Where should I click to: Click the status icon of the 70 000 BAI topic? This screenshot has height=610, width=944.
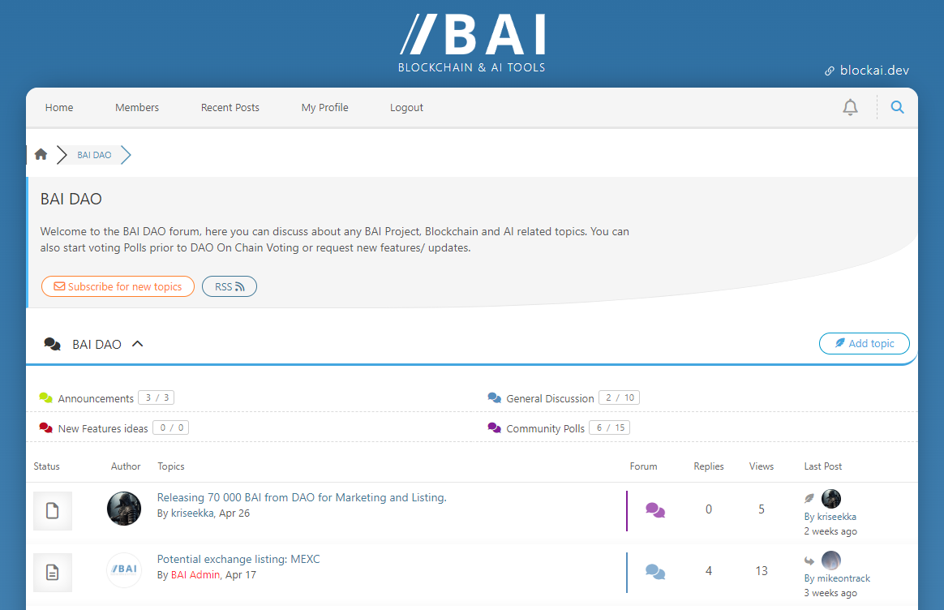click(x=53, y=511)
